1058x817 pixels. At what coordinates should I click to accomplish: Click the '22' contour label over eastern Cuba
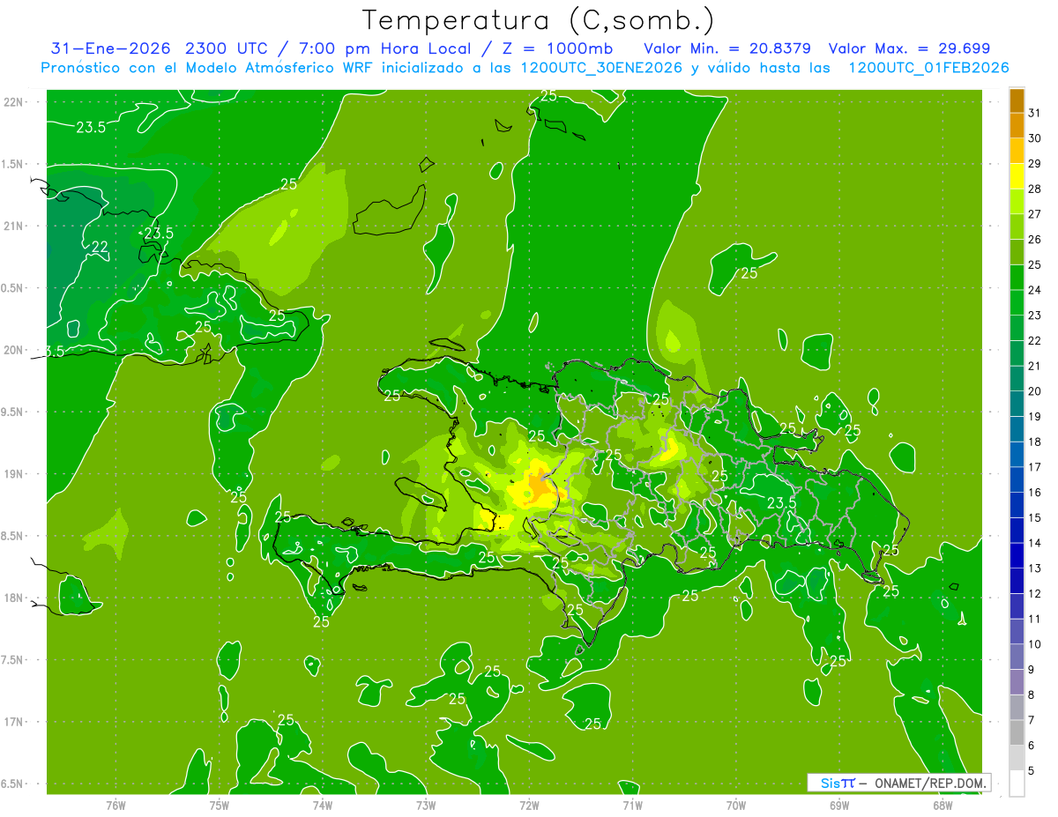100,247
